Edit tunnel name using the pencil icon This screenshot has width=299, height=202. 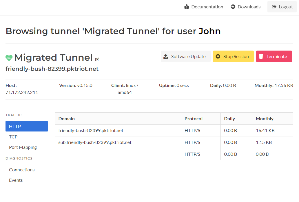[97, 59]
